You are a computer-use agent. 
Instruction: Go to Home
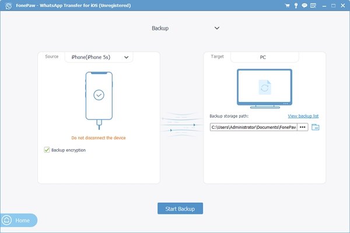point(22,221)
